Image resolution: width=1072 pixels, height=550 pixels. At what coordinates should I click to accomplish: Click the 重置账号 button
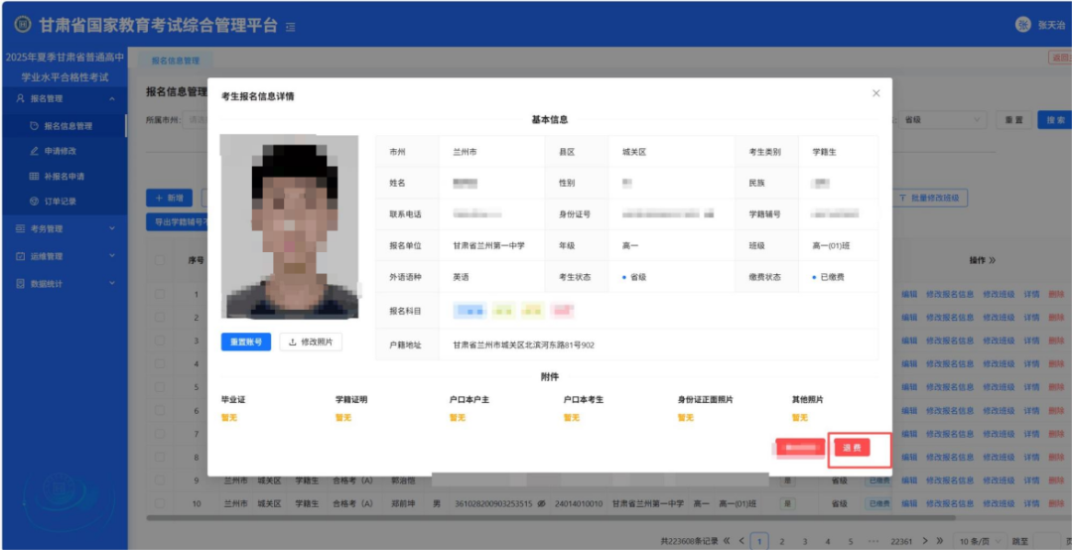coord(245,342)
